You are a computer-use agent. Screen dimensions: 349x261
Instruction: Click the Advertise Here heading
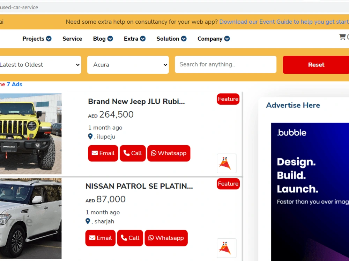293,105
